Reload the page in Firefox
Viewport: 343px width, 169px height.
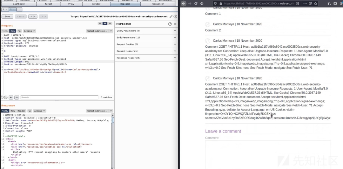click(196, 3)
